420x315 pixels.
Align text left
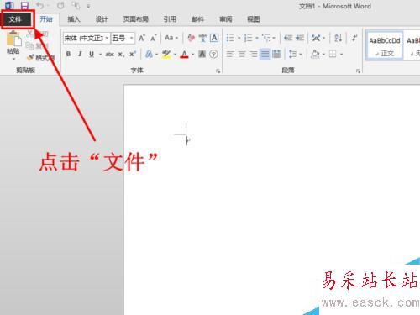[230, 54]
